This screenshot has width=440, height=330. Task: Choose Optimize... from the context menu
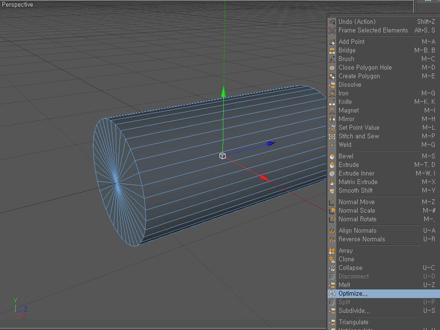383,294
